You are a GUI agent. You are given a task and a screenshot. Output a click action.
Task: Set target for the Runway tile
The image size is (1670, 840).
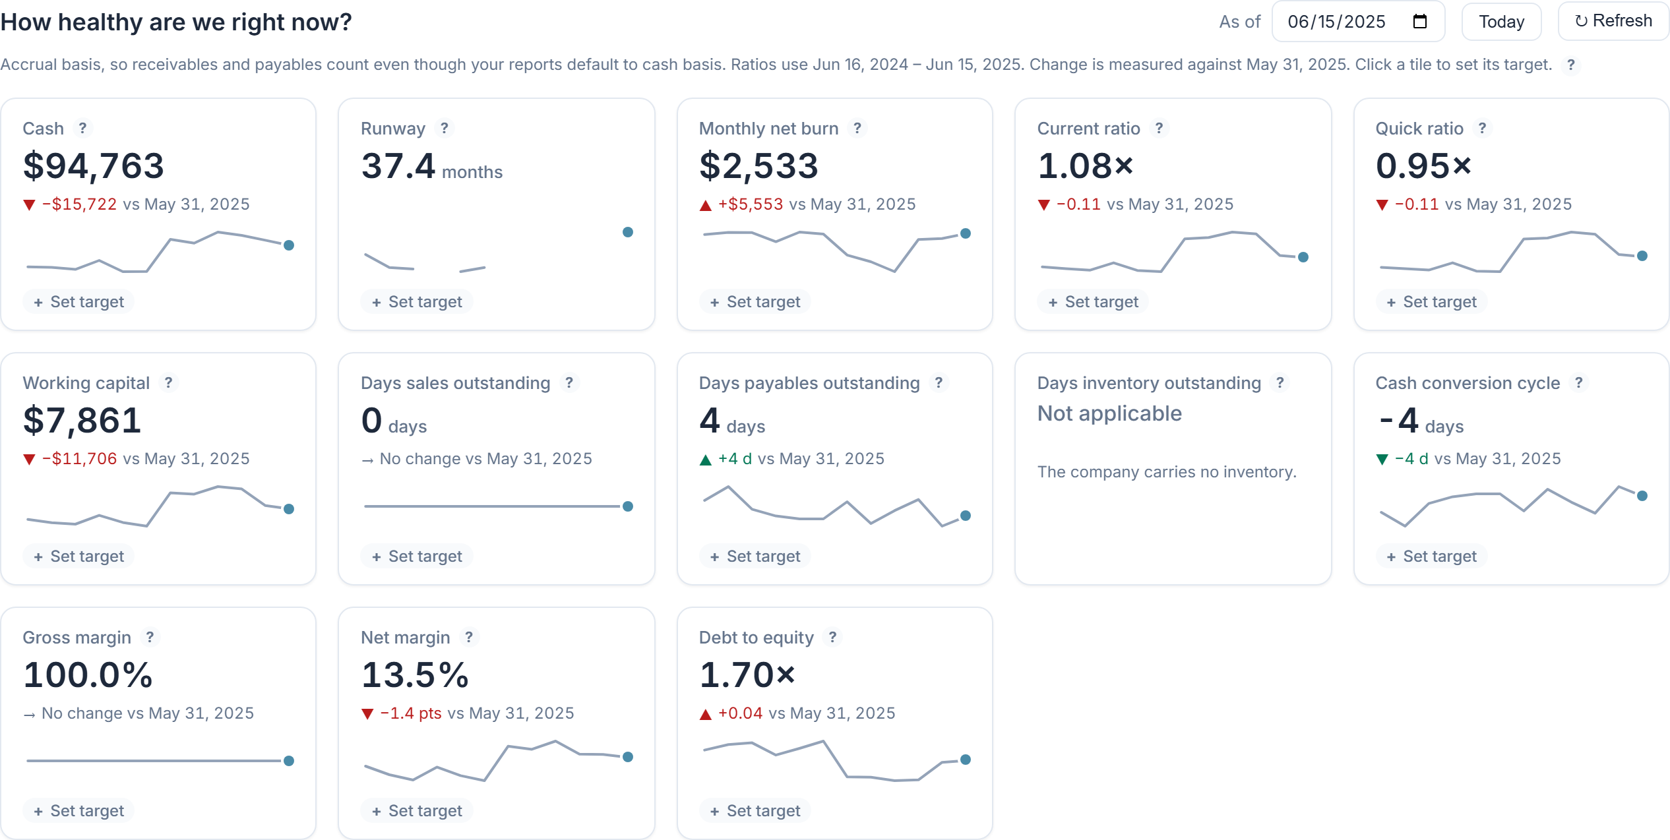[x=417, y=302]
